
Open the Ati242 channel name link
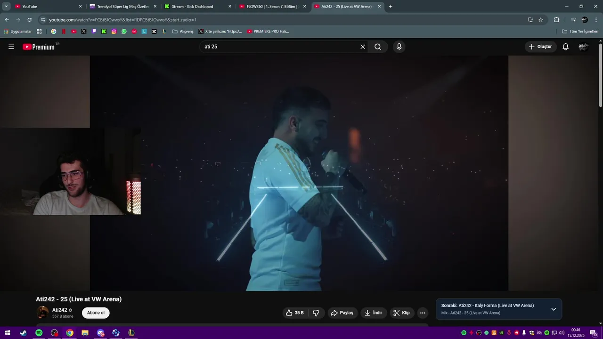(x=60, y=310)
